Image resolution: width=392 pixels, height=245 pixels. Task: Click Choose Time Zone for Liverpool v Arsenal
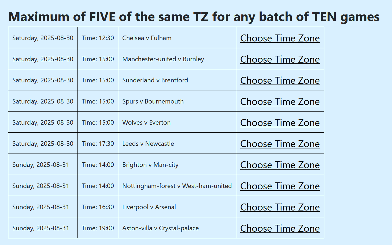point(280,207)
